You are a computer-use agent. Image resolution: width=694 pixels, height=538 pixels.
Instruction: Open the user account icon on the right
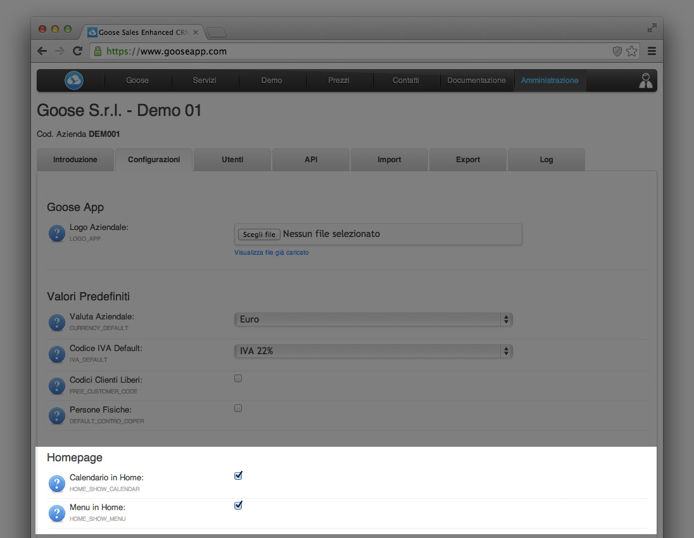click(x=645, y=80)
